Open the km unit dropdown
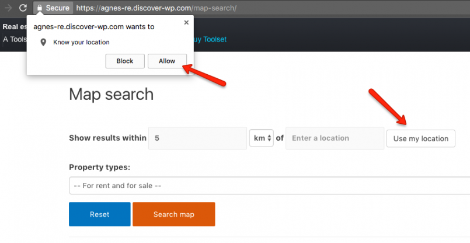Image resolution: width=470 pixels, height=243 pixels. (x=262, y=138)
